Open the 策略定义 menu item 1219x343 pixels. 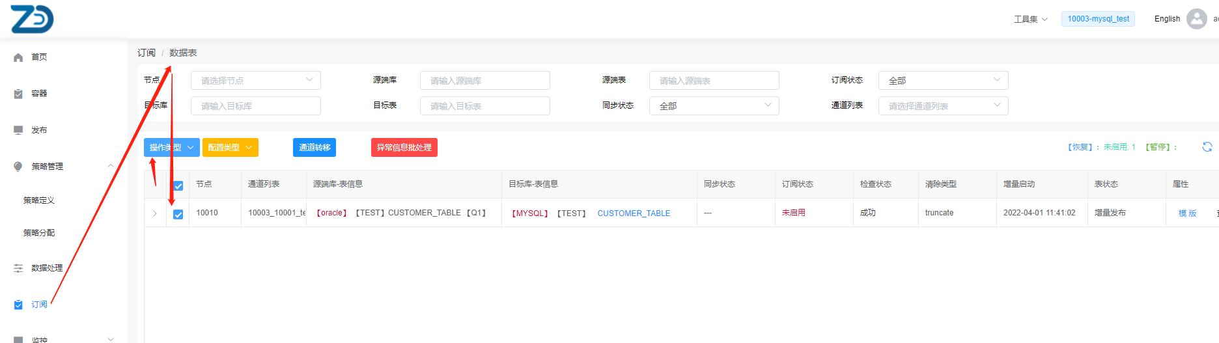(39, 200)
